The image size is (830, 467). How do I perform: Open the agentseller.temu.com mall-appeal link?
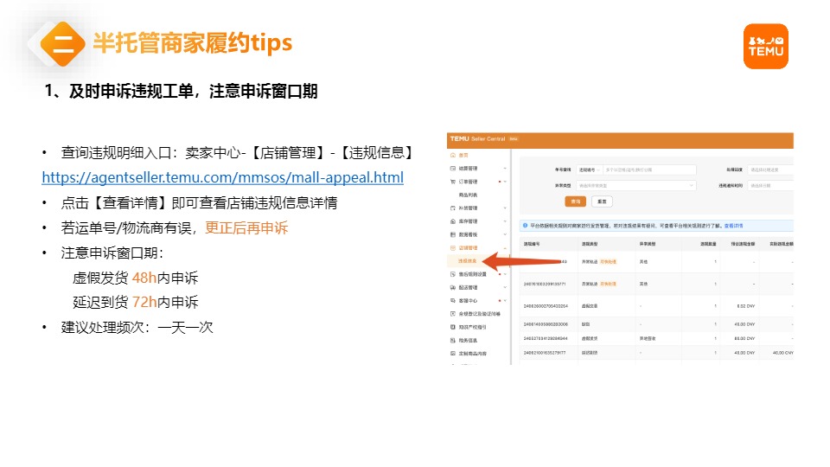pos(222,178)
